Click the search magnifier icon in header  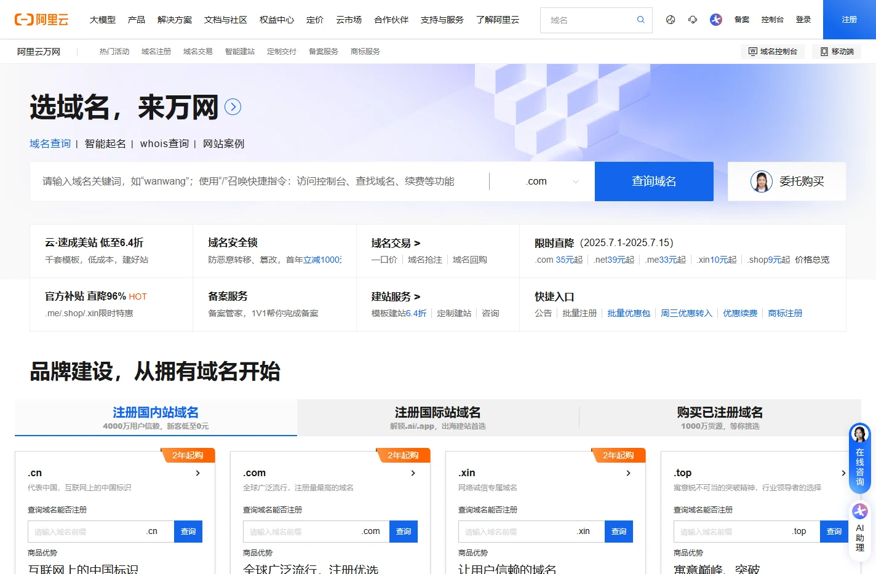[640, 20]
